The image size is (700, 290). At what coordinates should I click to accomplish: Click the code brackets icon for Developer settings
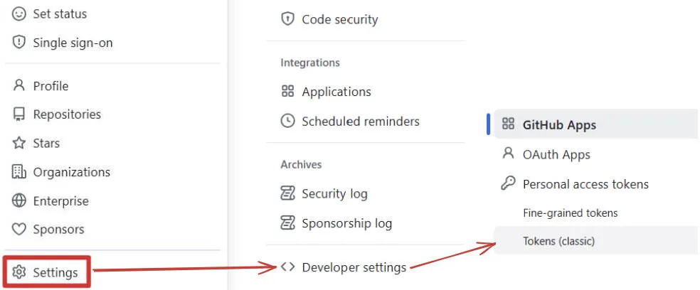[x=287, y=267]
